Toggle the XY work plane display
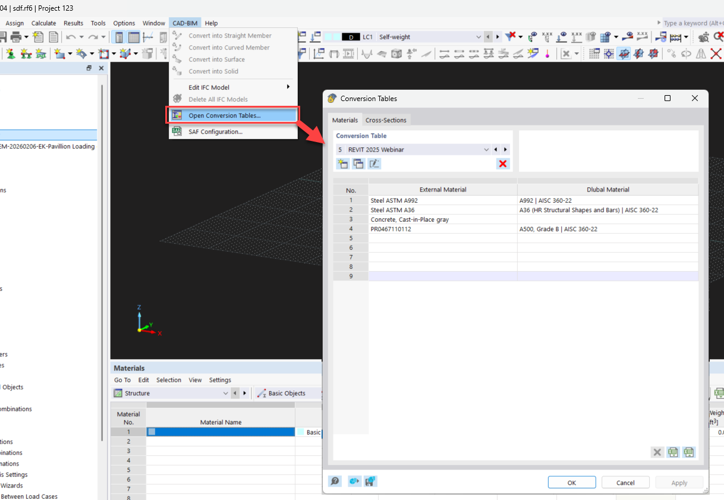 624,54
